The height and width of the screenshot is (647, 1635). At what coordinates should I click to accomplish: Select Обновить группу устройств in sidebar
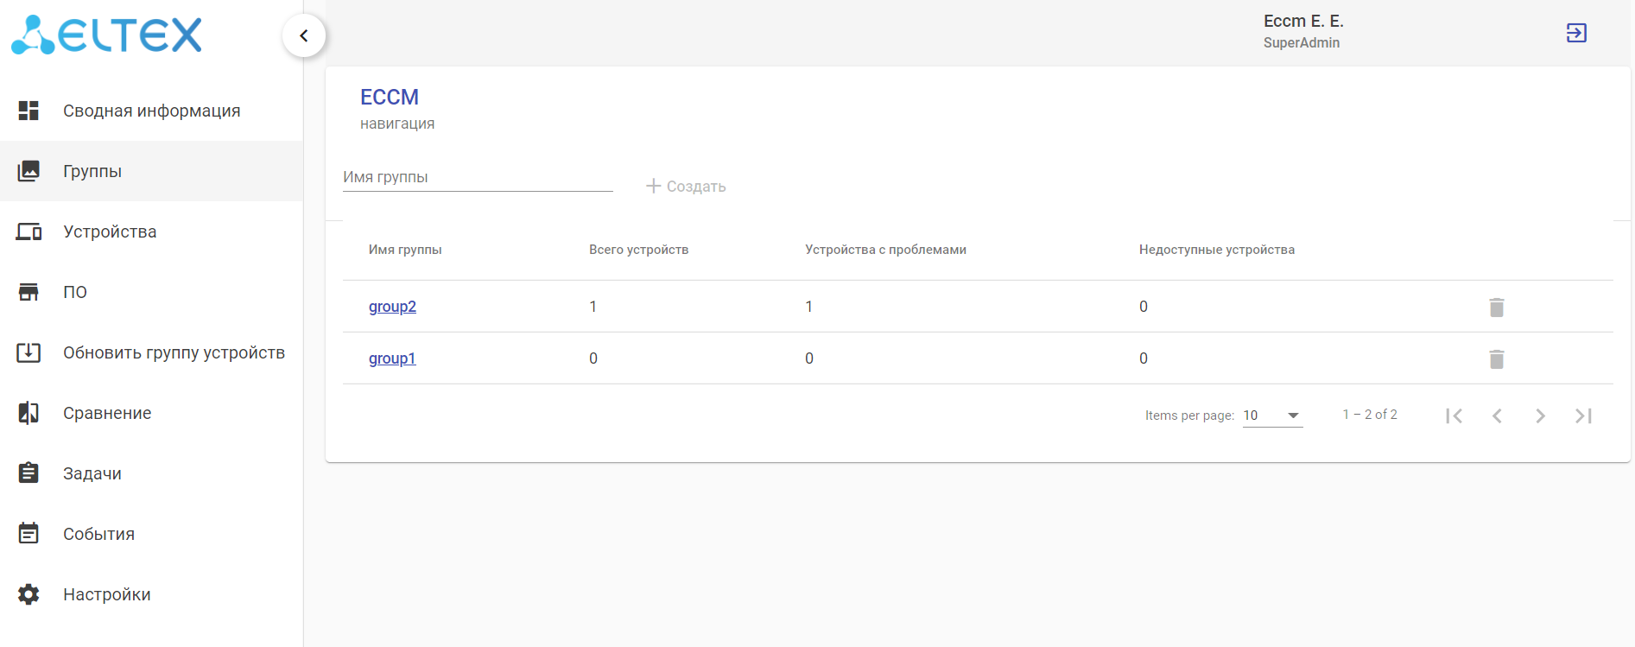point(174,352)
